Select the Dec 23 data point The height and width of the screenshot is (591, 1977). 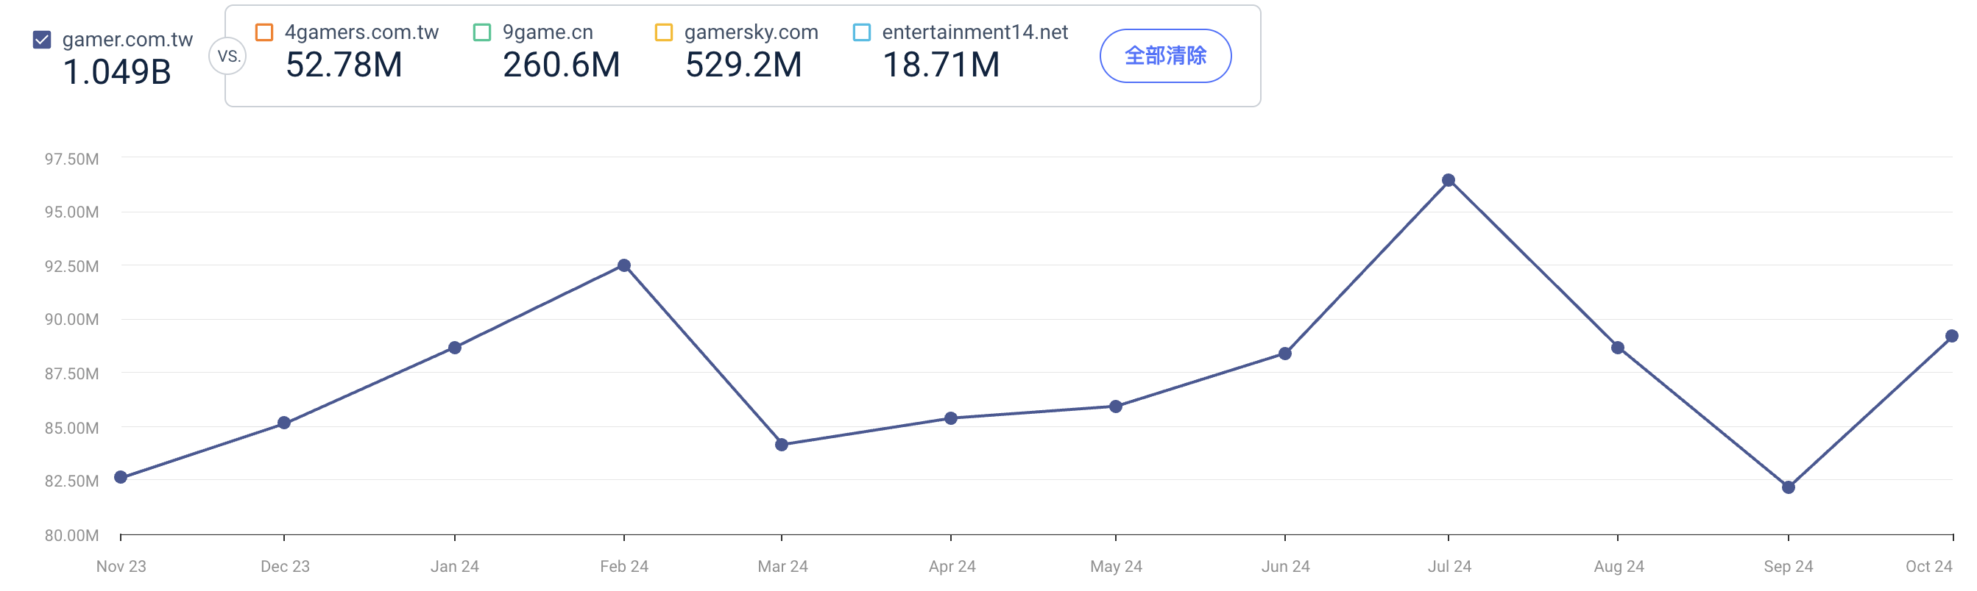pyautogui.click(x=284, y=423)
